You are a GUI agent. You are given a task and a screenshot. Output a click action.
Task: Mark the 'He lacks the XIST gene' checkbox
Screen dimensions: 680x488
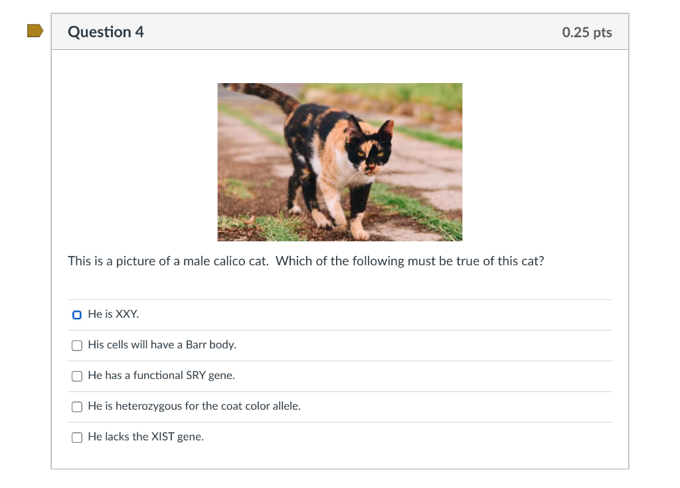point(77,437)
